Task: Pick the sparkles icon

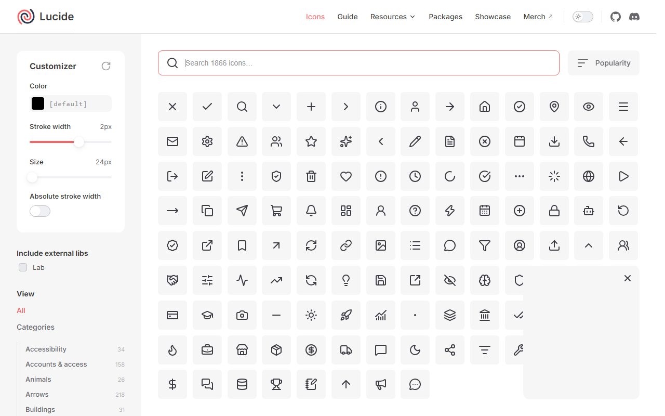Action: pyautogui.click(x=346, y=141)
